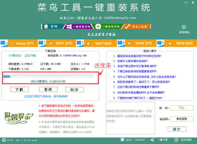This screenshot has height=144, width=197.
Task: Open FAQ 3 系统下载过程中可以暂停取消吗
Action: point(137,66)
